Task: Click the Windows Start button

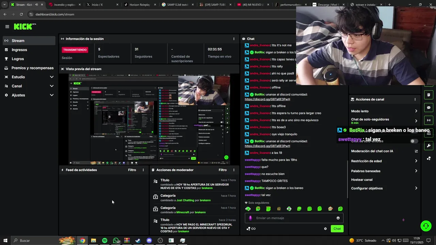Action: (x=5, y=241)
